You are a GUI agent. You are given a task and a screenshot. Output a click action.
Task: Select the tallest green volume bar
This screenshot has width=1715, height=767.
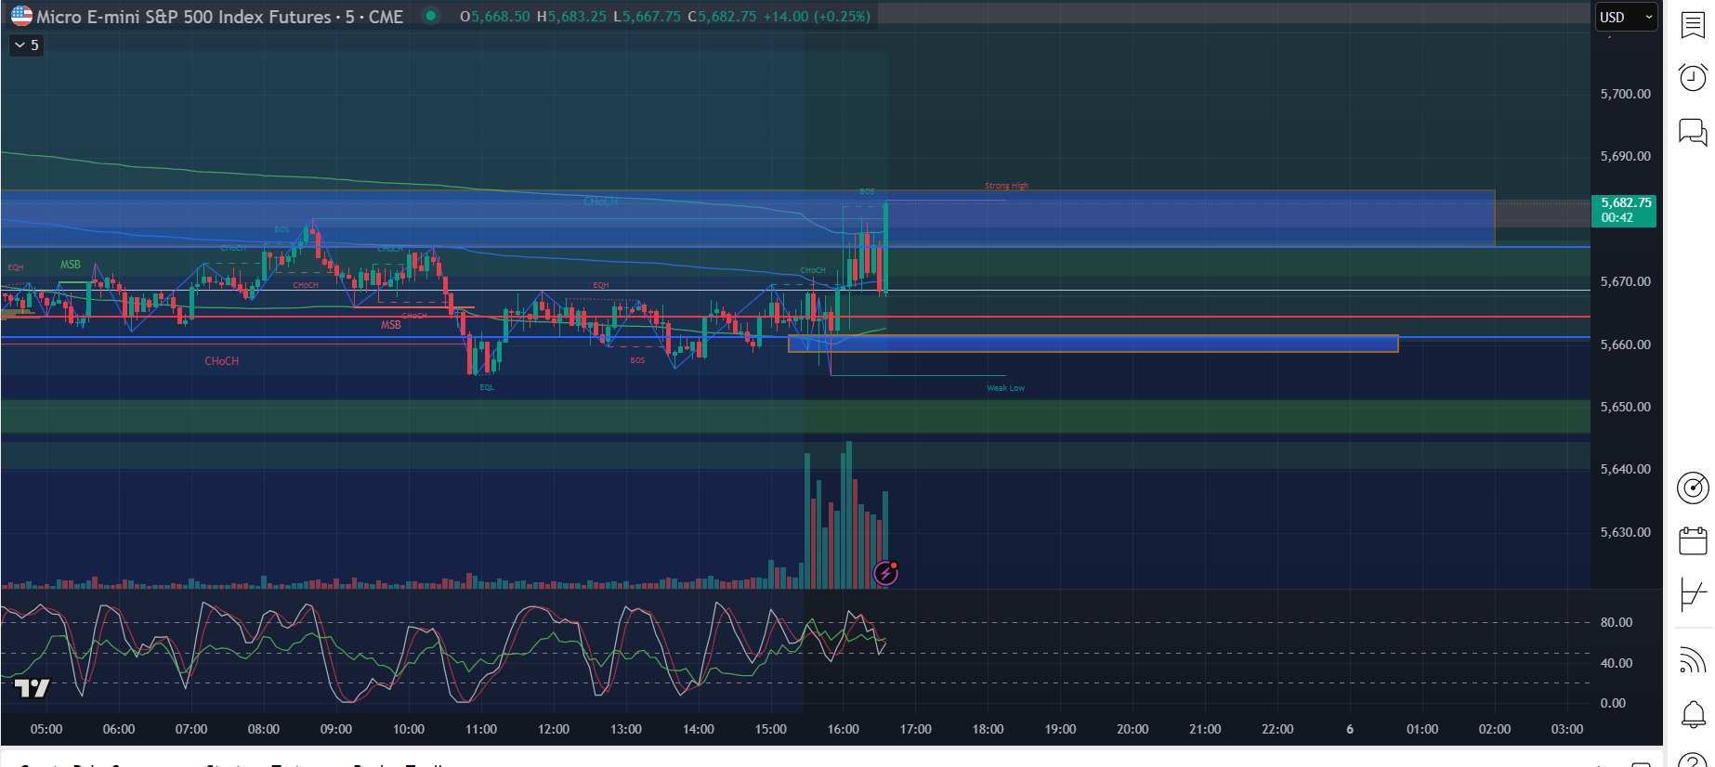(x=848, y=514)
